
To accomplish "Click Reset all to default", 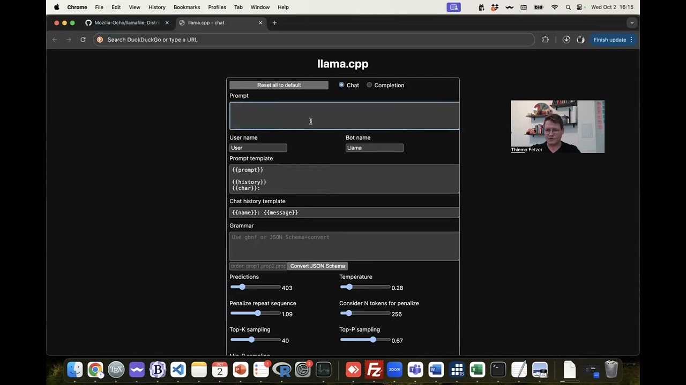I will tap(279, 85).
